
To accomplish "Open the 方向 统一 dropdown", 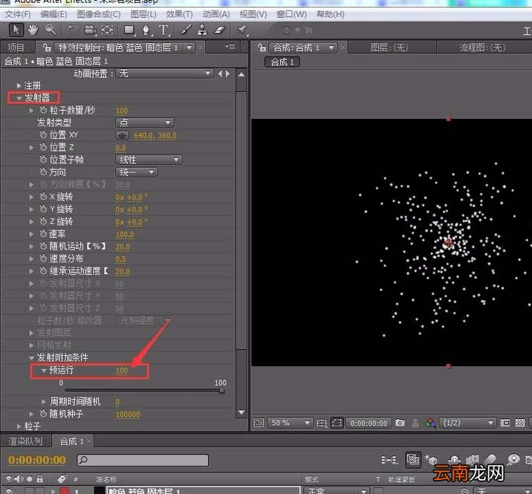I will tap(137, 172).
